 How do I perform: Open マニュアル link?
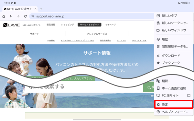[121, 41]
